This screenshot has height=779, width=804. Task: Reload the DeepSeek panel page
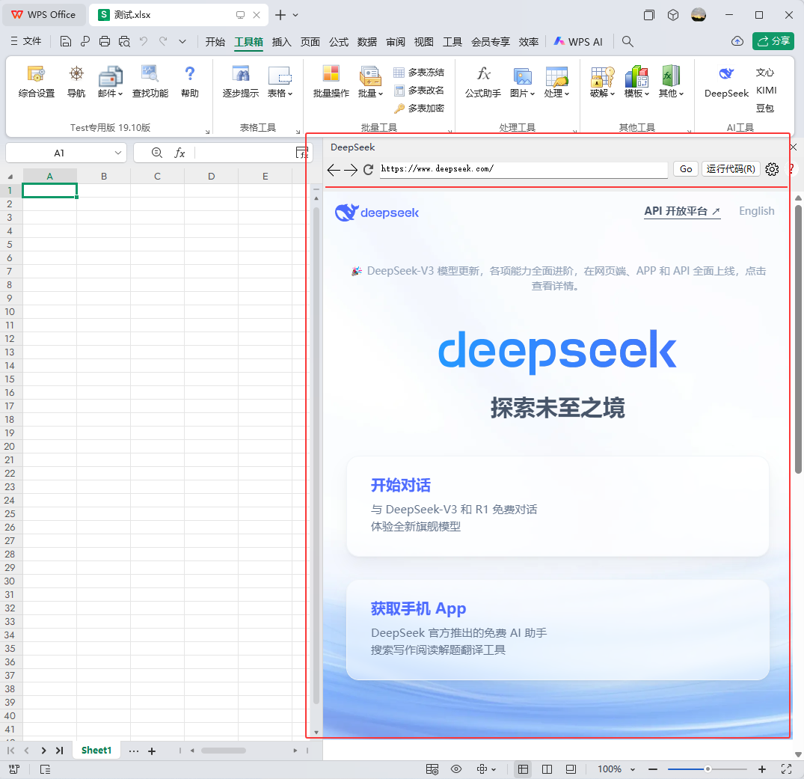pos(368,170)
